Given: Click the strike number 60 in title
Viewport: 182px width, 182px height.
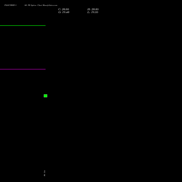Looking at the screenshot, I should [25, 5].
